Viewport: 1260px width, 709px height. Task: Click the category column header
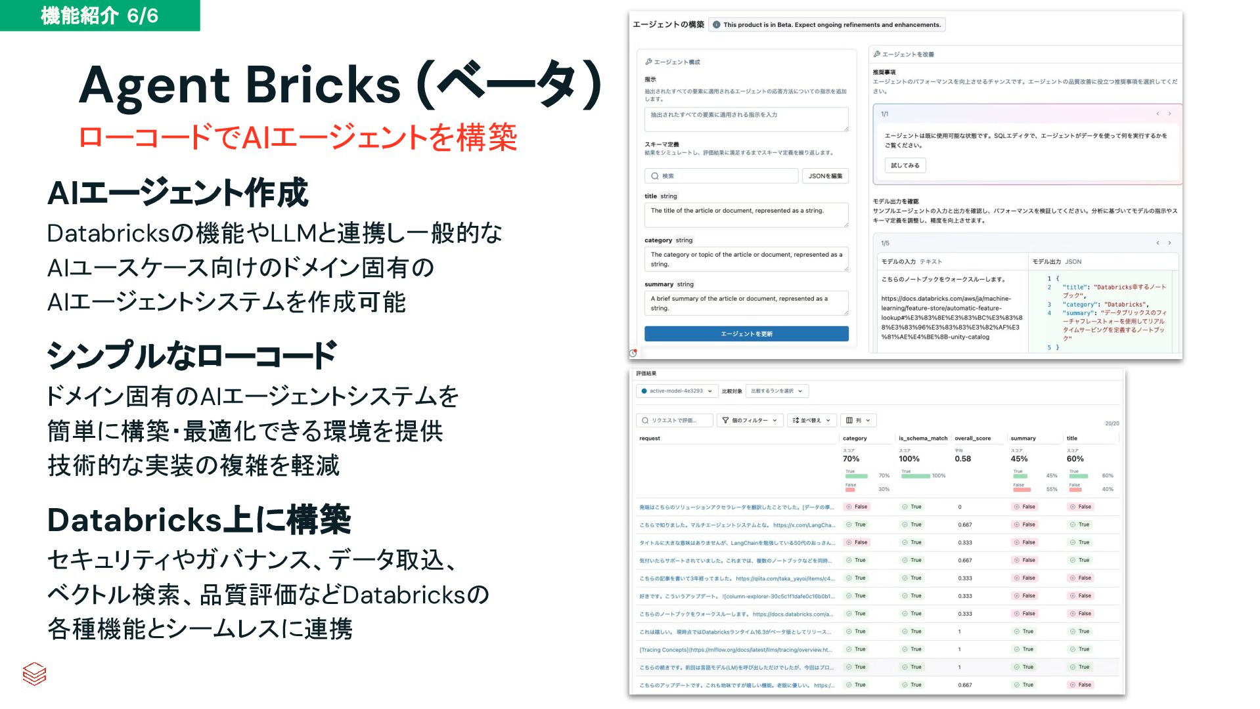pyautogui.click(x=855, y=439)
